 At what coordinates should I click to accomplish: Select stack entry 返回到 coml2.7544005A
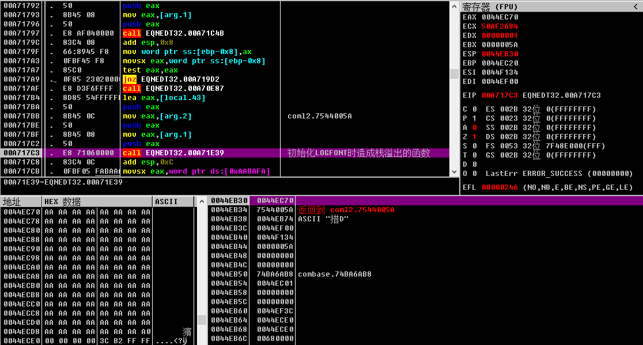click(x=346, y=210)
